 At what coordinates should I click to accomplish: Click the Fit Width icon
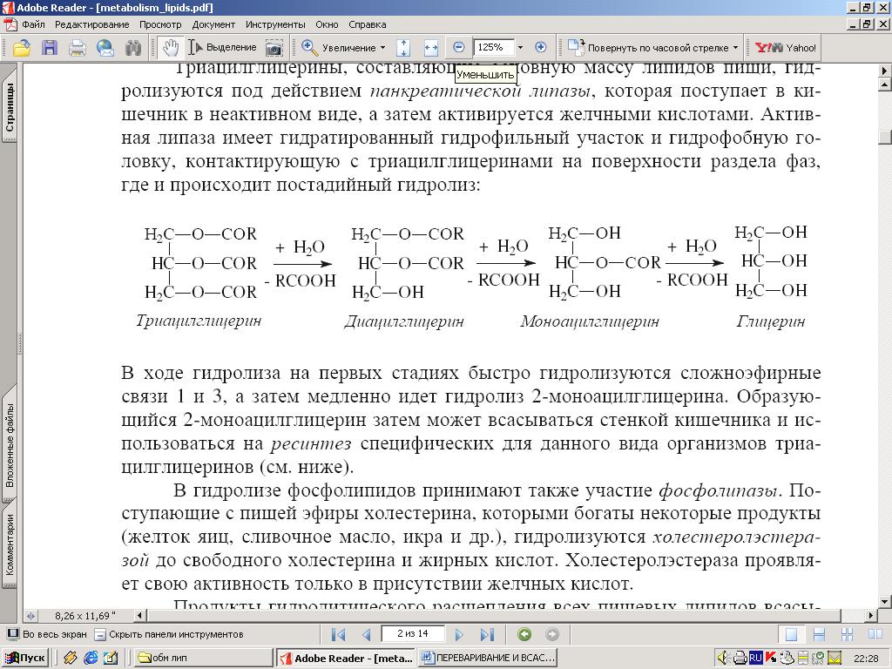pyautogui.click(x=430, y=48)
